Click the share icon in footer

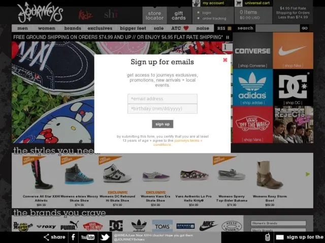(x=46, y=237)
